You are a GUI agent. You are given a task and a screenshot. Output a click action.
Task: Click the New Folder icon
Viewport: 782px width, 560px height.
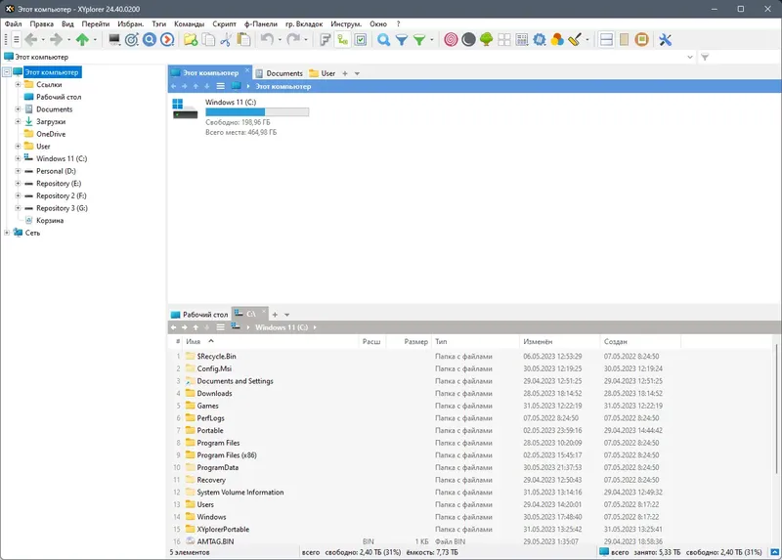[x=191, y=39]
